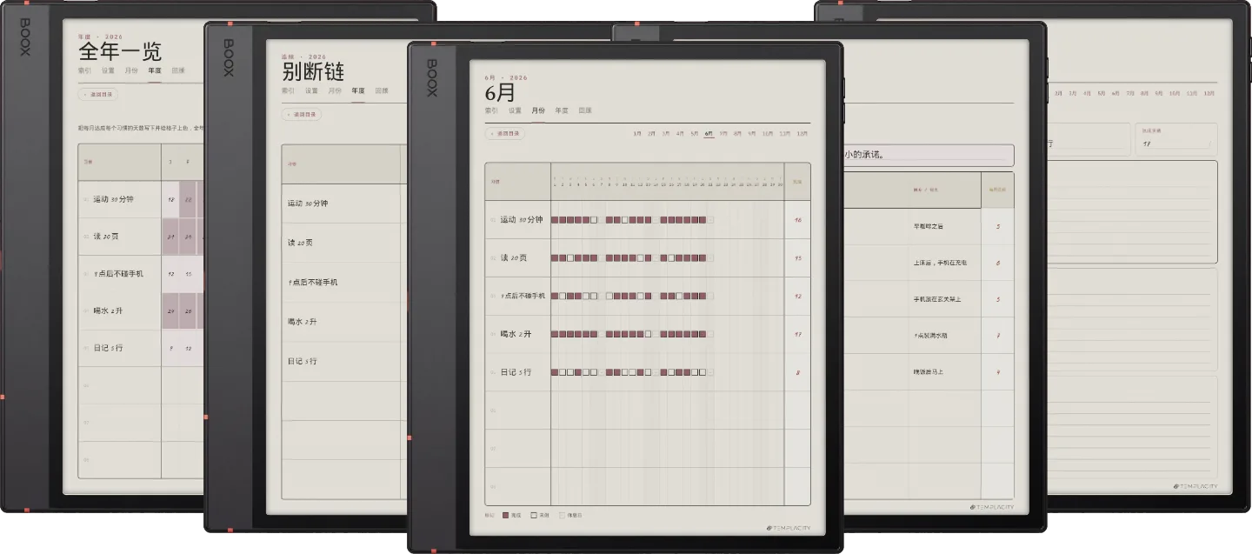Screen dimensions: 1252x554
Task: Click the empty legend square in center legend
Action: (534, 515)
